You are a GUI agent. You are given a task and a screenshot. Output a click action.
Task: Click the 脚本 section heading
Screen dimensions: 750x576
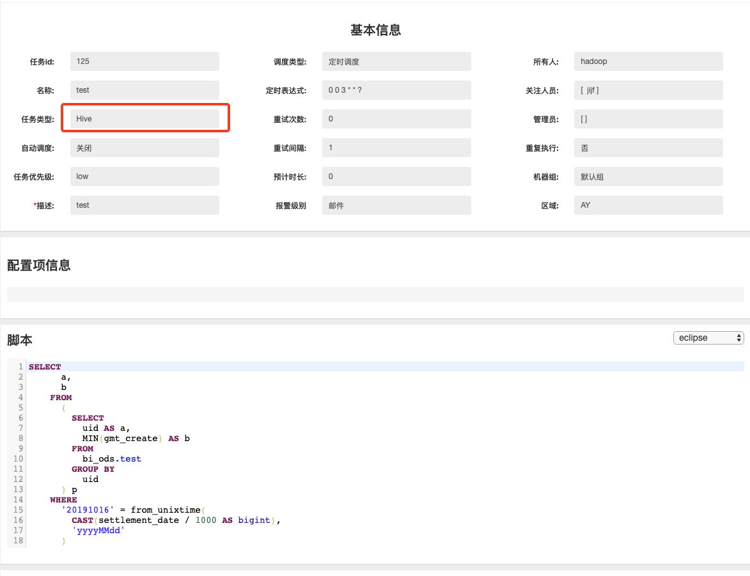coord(20,340)
